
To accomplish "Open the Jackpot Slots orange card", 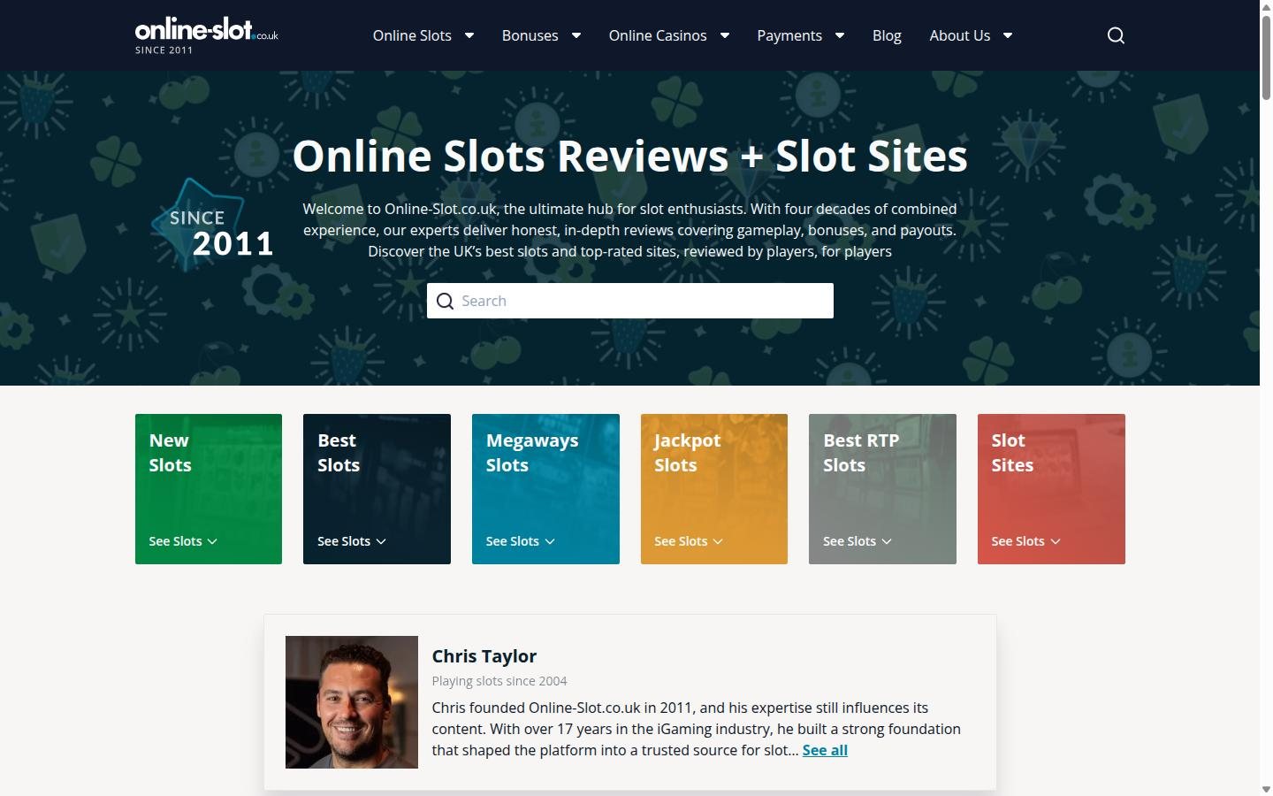I will pyautogui.click(x=714, y=489).
